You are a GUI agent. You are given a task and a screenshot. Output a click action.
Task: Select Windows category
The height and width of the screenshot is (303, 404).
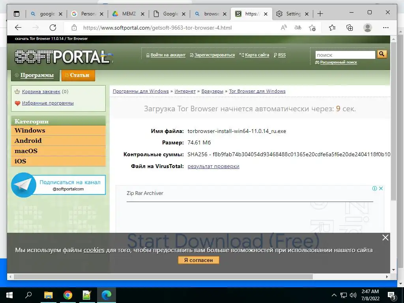point(58,130)
